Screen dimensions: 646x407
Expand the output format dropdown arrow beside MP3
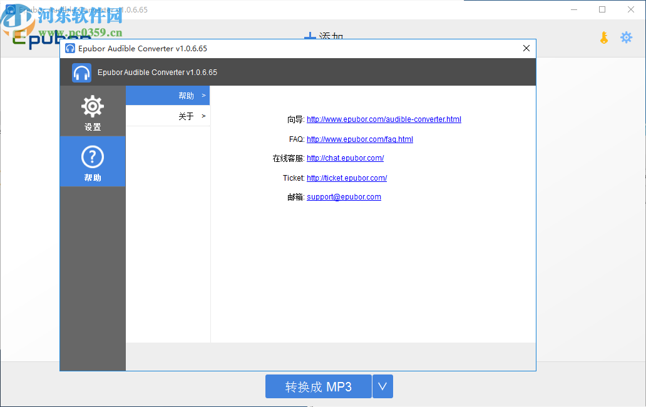point(382,386)
